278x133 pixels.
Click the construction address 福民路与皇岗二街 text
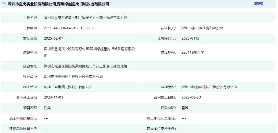pyautogui.click(x=85, y=66)
